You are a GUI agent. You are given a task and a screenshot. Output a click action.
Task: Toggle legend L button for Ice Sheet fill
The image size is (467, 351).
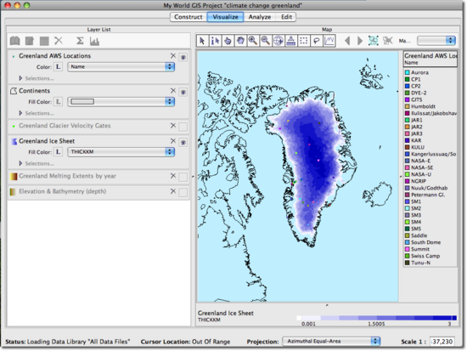58,152
